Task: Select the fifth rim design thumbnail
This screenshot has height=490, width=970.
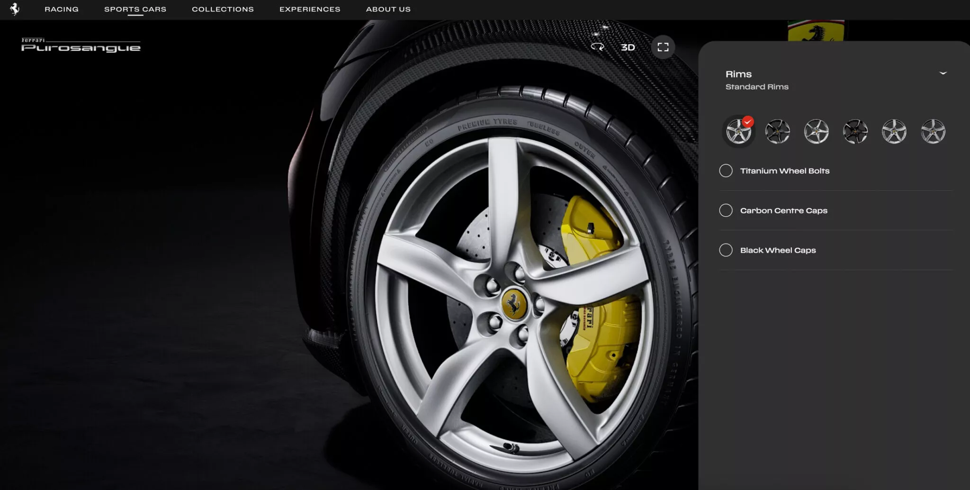Action: tap(894, 131)
